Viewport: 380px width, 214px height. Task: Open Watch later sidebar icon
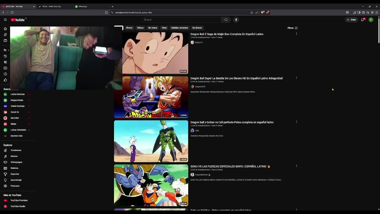5,74
